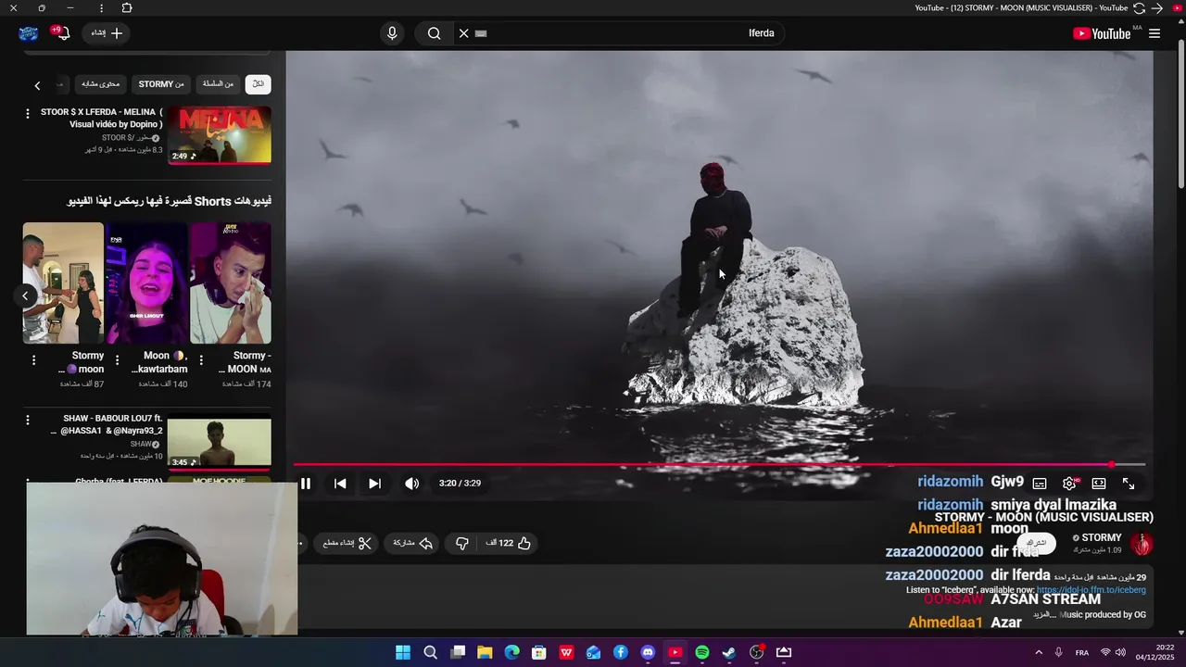Enter fullscreen mode
Viewport: 1186px width, 667px height.
1129,484
